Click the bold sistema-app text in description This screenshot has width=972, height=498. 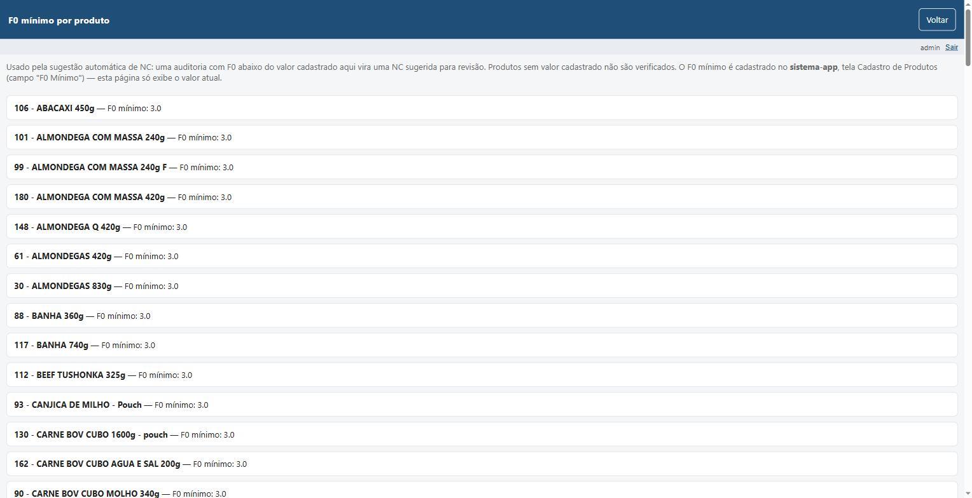814,67
